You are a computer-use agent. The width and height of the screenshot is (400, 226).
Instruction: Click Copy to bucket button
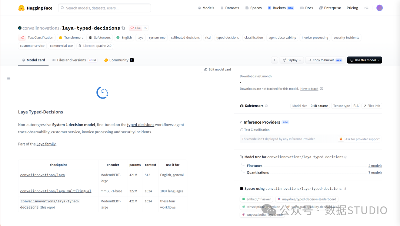325,60
